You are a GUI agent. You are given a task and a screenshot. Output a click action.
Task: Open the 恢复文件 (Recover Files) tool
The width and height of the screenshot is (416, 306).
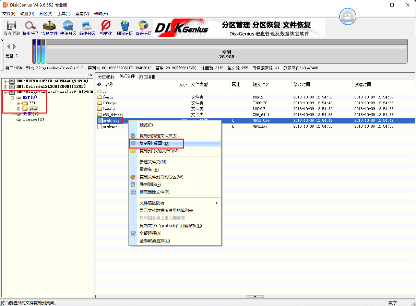point(49,28)
